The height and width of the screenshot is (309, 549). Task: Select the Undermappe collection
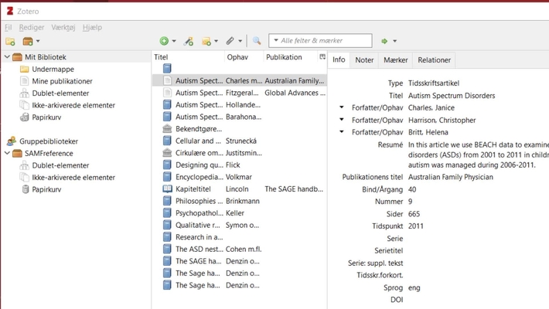(53, 70)
